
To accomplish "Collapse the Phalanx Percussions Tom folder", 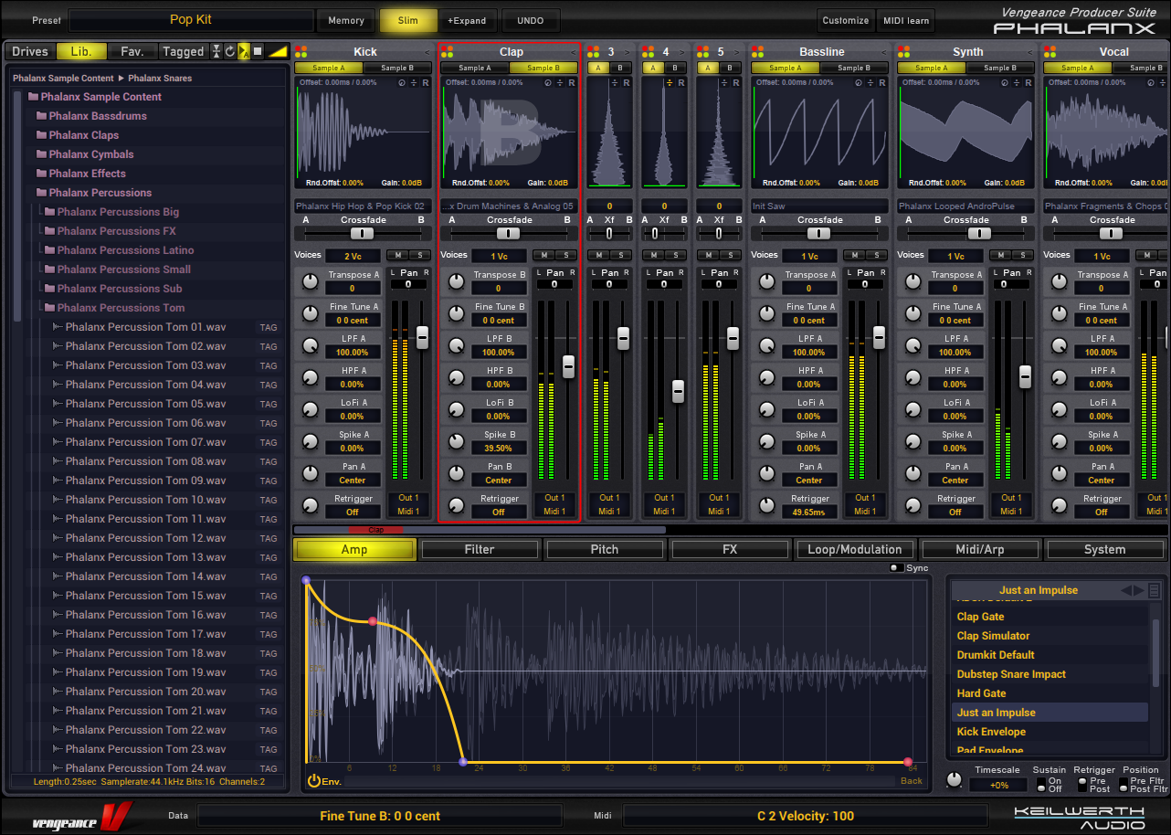I will 49,308.
